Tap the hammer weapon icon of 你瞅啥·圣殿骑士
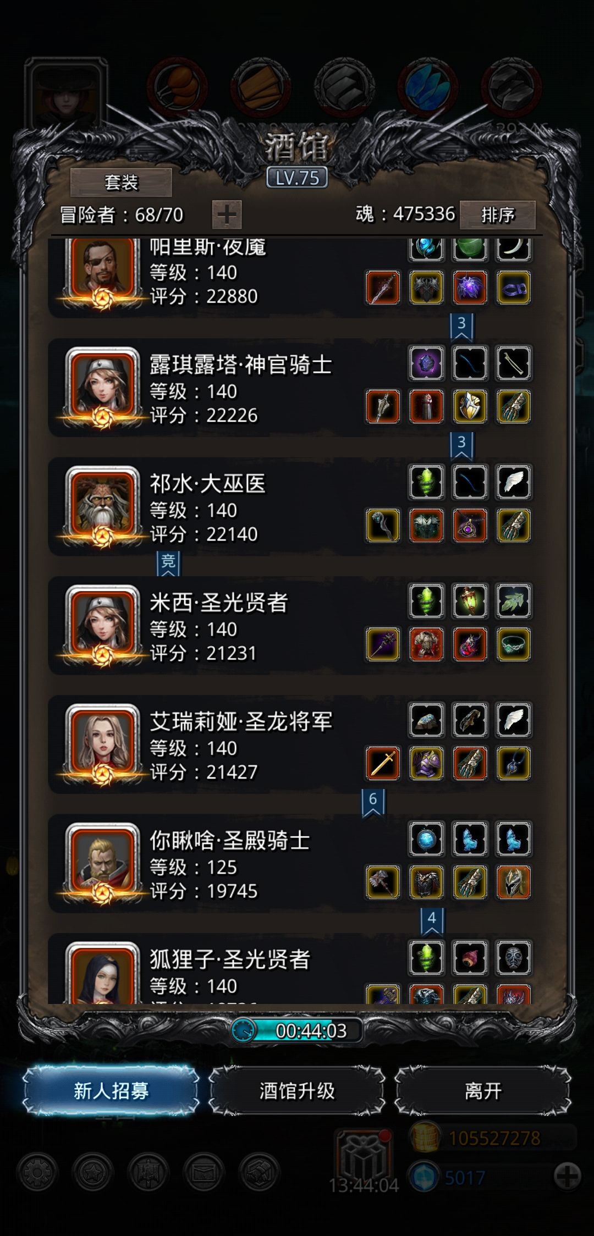 (382, 882)
